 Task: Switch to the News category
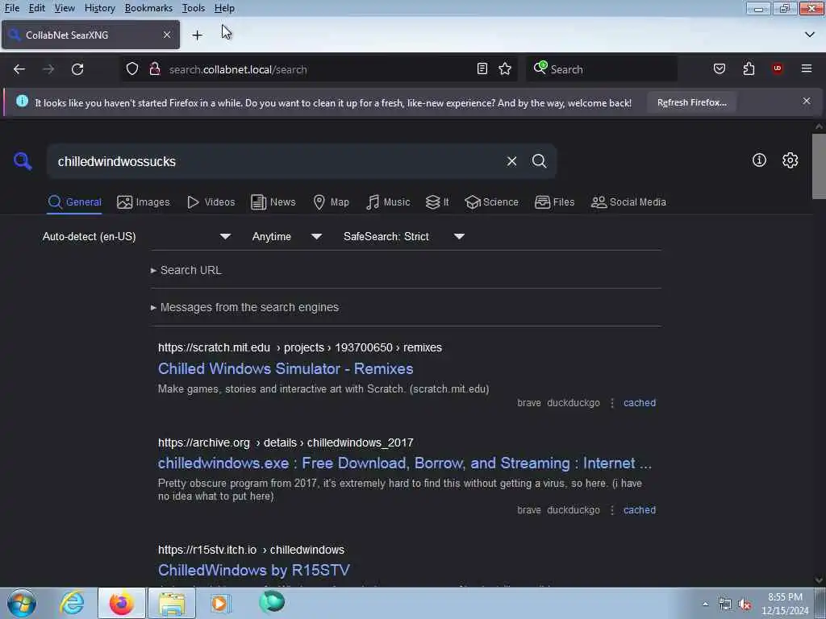[273, 202]
